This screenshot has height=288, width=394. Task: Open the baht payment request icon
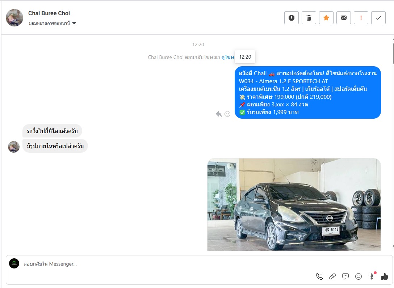tap(372, 276)
